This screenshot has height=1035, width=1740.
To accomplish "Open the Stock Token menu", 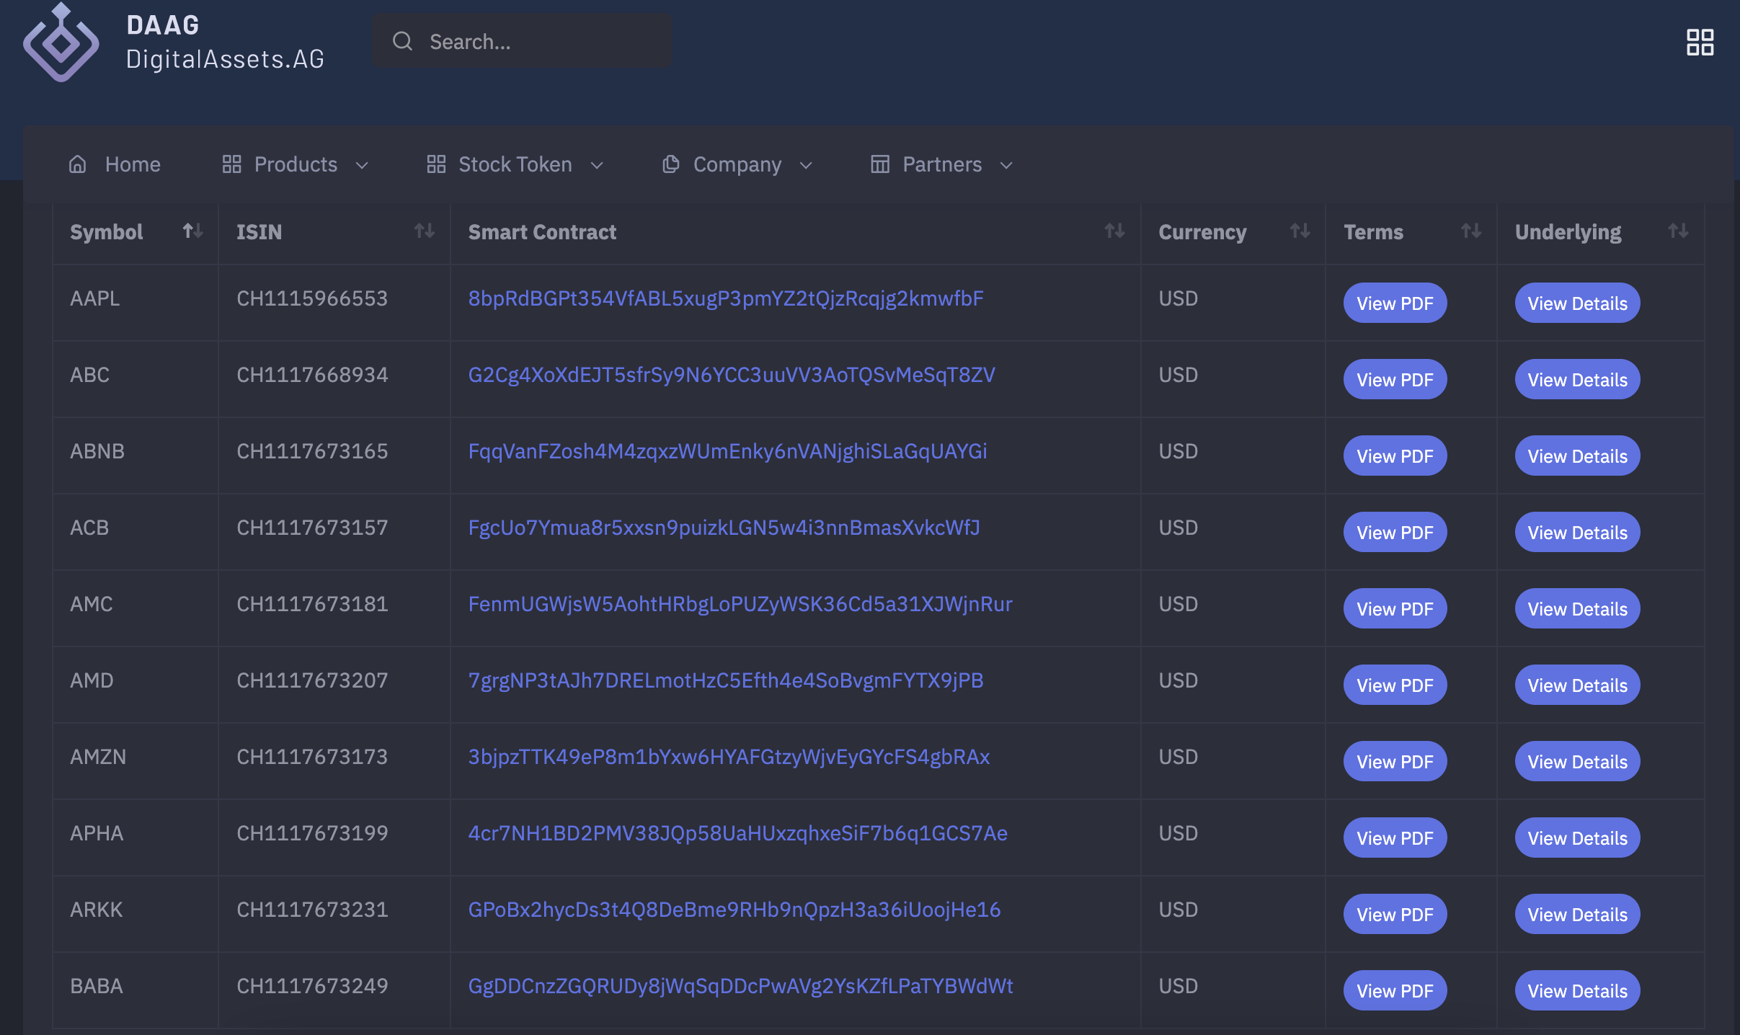I will point(515,164).
